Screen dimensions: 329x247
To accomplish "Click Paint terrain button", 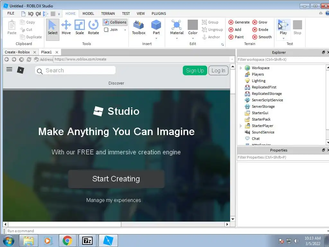I will (x=236, y=37).
